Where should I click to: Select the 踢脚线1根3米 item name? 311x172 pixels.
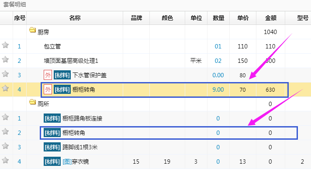(x=80, y=147)
